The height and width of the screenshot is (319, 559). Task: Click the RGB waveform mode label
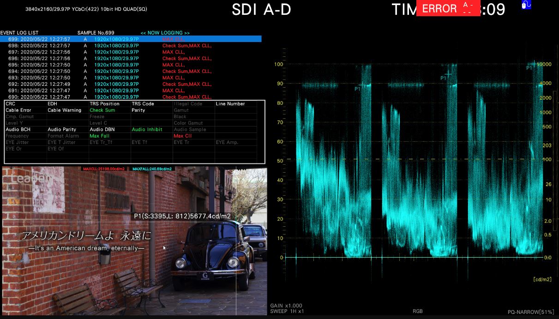tap(417, 312)
